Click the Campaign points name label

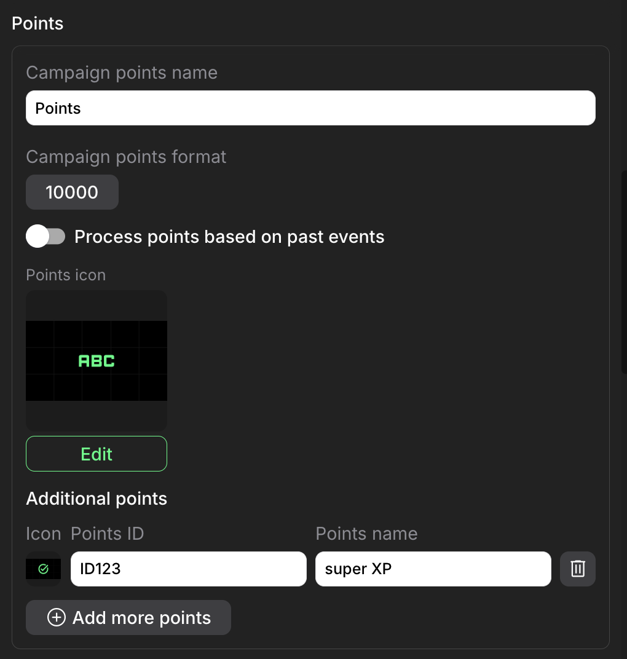tap(122, 73)
